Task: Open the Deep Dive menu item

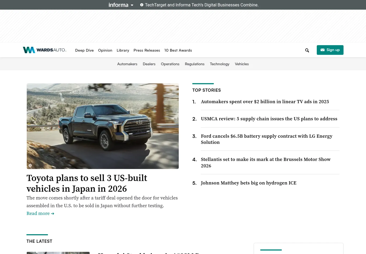Action: 84,50
